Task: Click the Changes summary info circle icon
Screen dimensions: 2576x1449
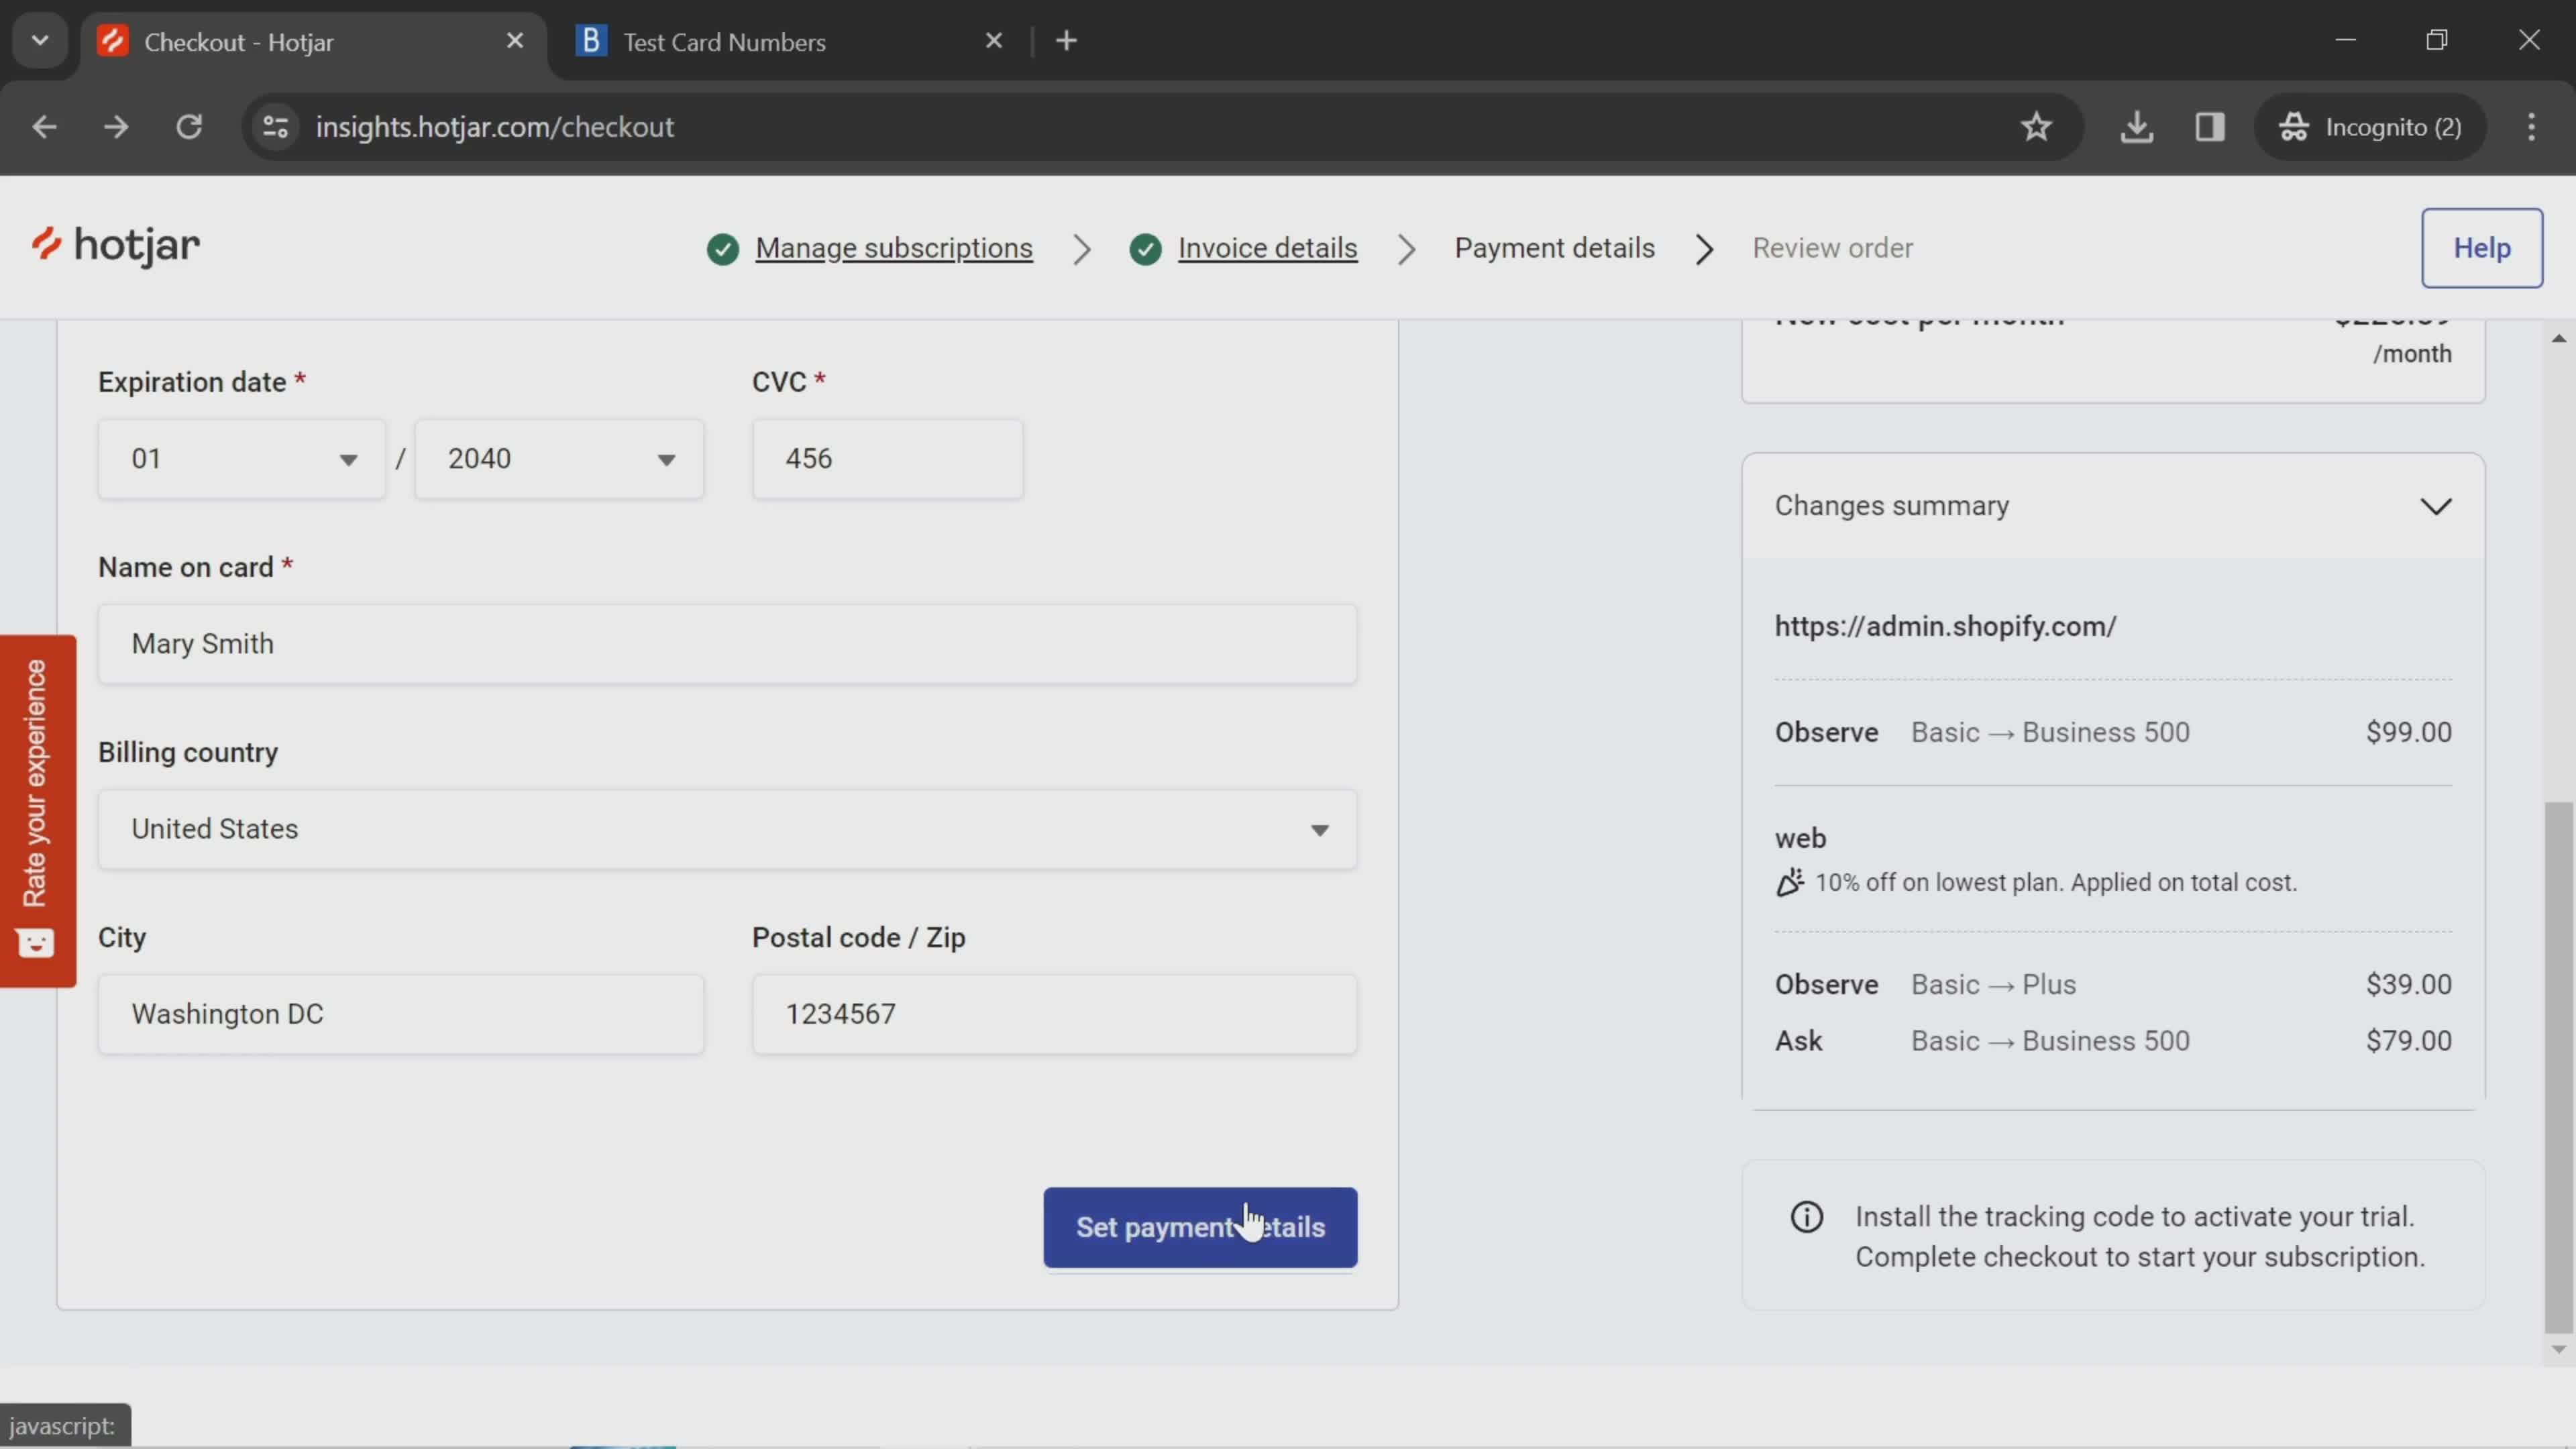Action: (1807, 1218)
